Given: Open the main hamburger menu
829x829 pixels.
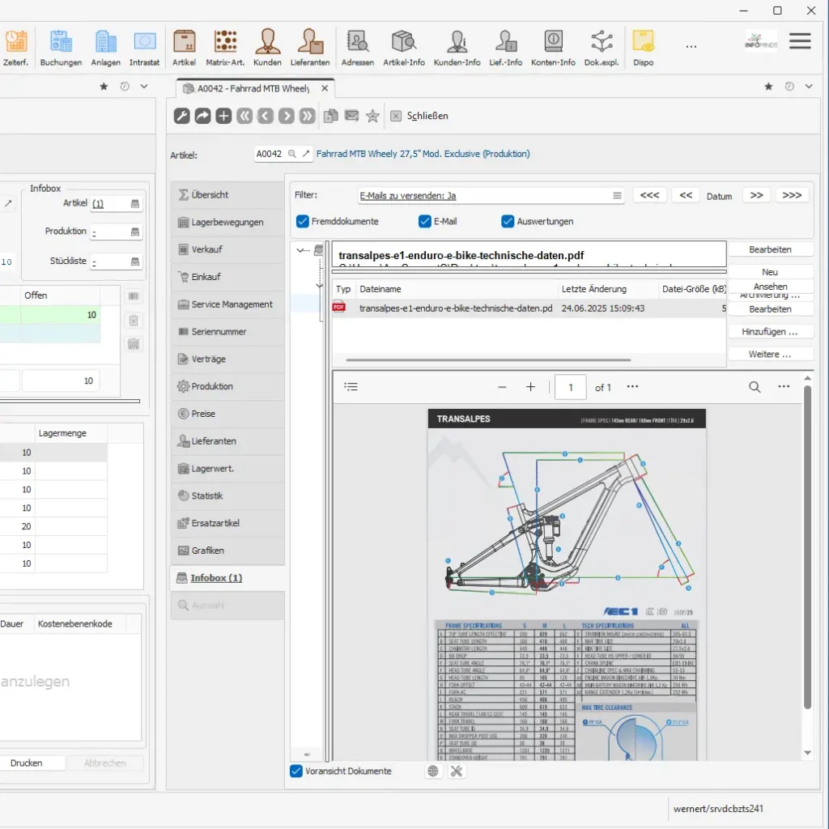Looking at the screenshot, I should [x=800, y=41].
